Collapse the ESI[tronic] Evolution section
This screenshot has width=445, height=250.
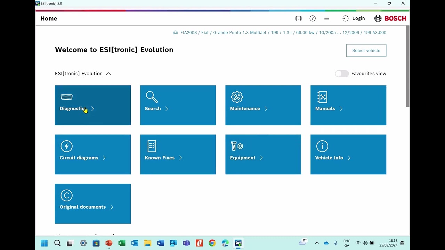[108, 74]
